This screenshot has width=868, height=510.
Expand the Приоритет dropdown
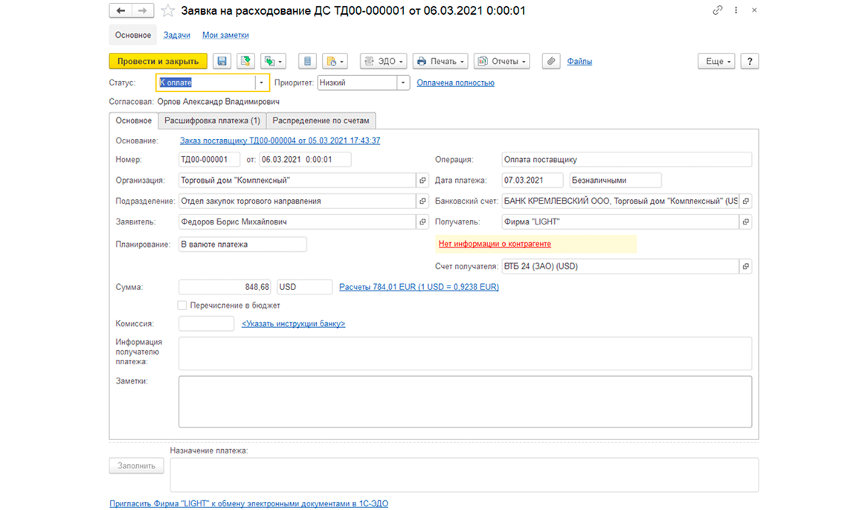pyautogui.click(x=403, y=83)
